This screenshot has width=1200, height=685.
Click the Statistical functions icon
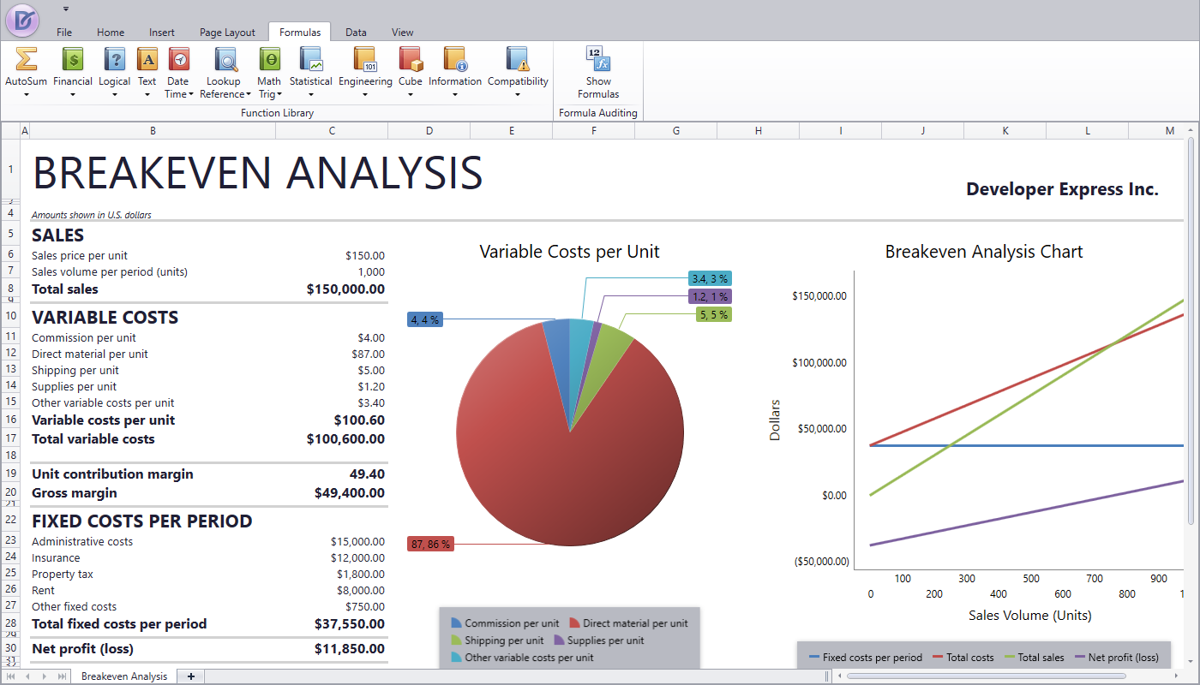coord(310,59)
